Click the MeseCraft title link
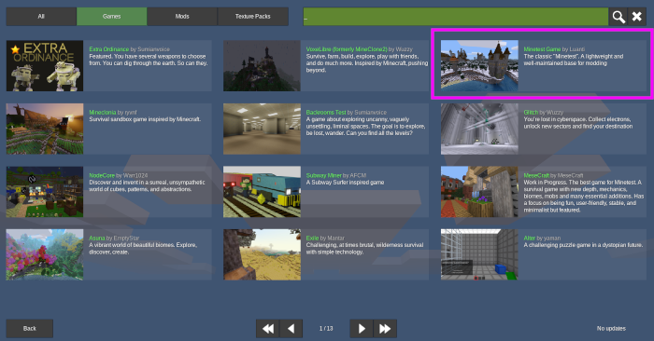This screenshot has height=341, width=654. 536,175
